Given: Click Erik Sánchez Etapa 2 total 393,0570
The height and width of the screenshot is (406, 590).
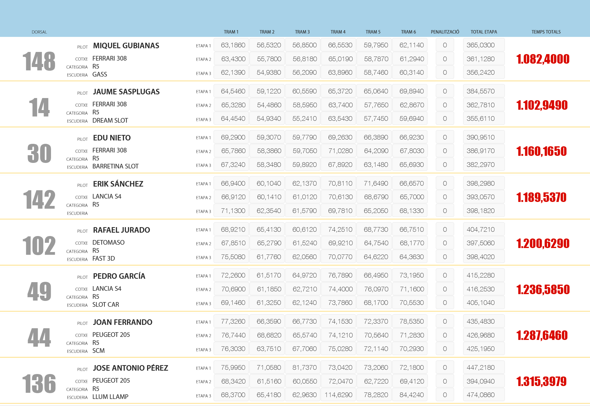Looking at the screenshot, I should (483, 197).
